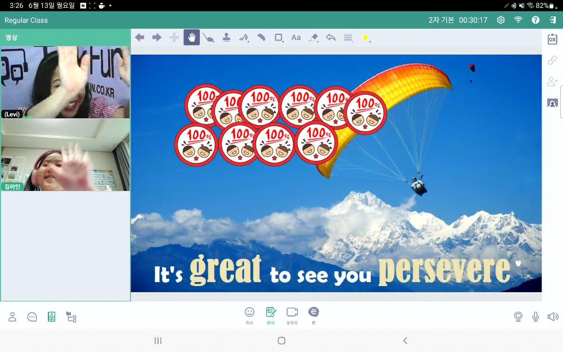Go to the next slide arrow
The height and width of the screenshot is (352, 563).
(x=157, y=38)
